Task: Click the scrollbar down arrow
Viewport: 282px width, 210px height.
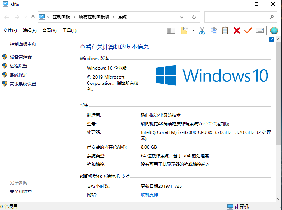Action: point(278,199)
